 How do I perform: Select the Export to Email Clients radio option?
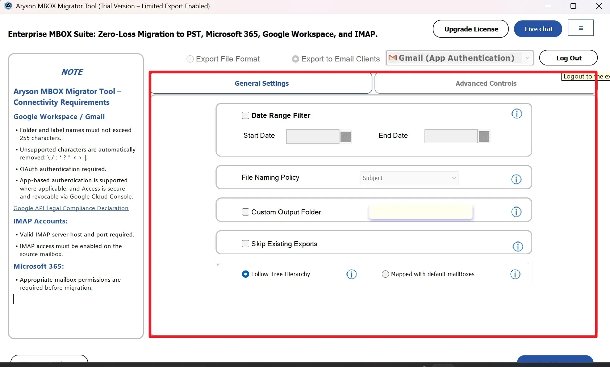[x=296, y=59]
